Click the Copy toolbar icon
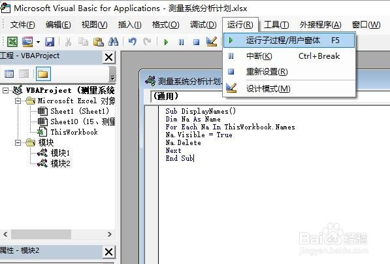This screenshot has width=390, height=264. (x=83, y=42)
